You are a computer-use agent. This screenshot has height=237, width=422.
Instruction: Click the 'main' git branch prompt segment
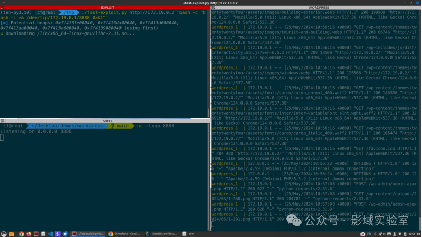pos(120,126)
